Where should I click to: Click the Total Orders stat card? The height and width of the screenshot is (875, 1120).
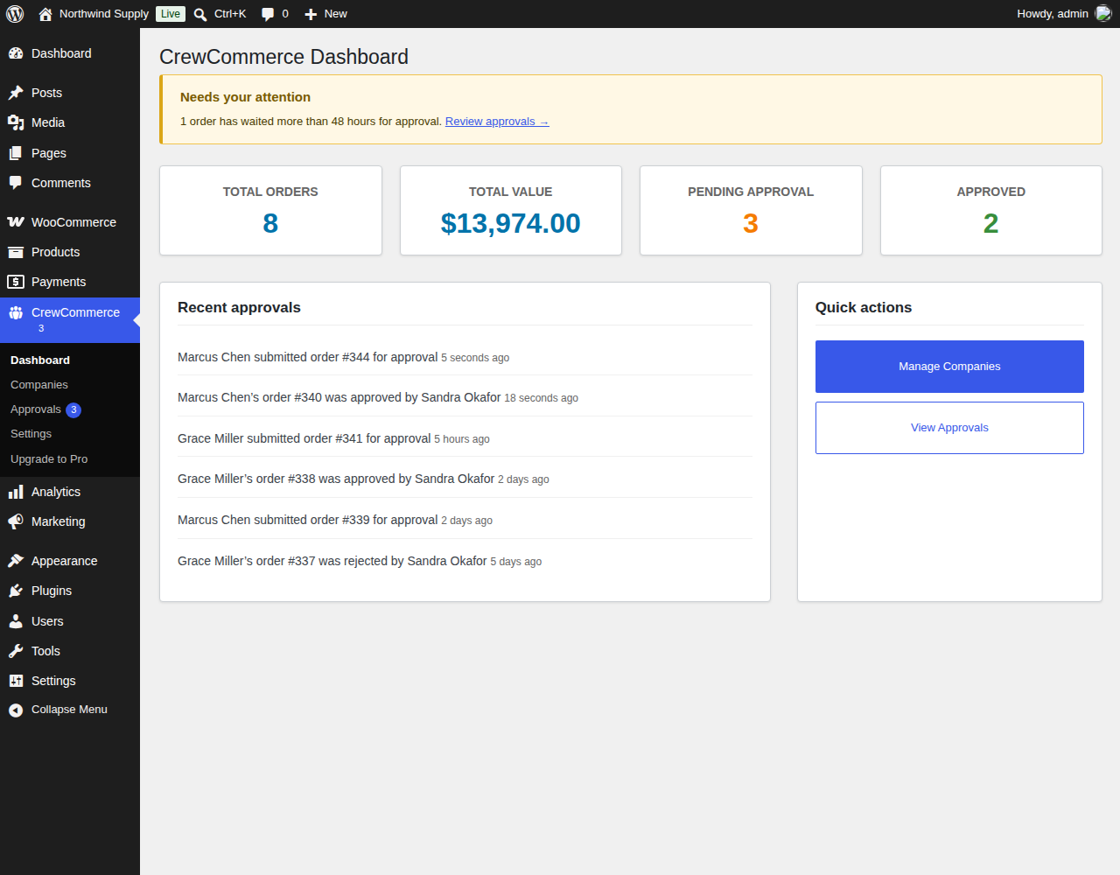pyautogui.click(x=270, y=211)
